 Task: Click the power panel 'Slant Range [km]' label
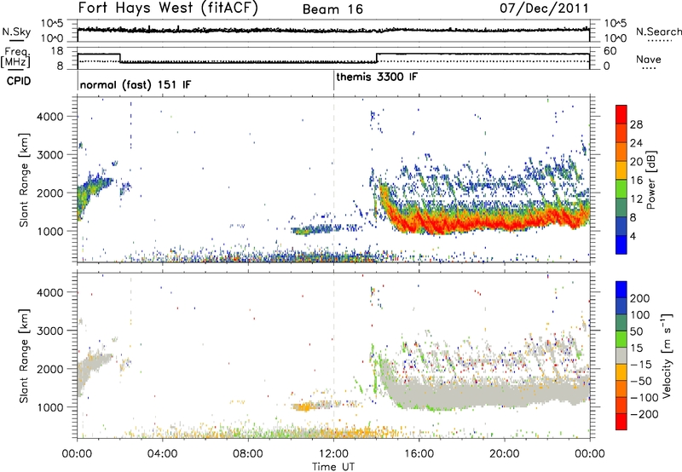click(24, 180)
